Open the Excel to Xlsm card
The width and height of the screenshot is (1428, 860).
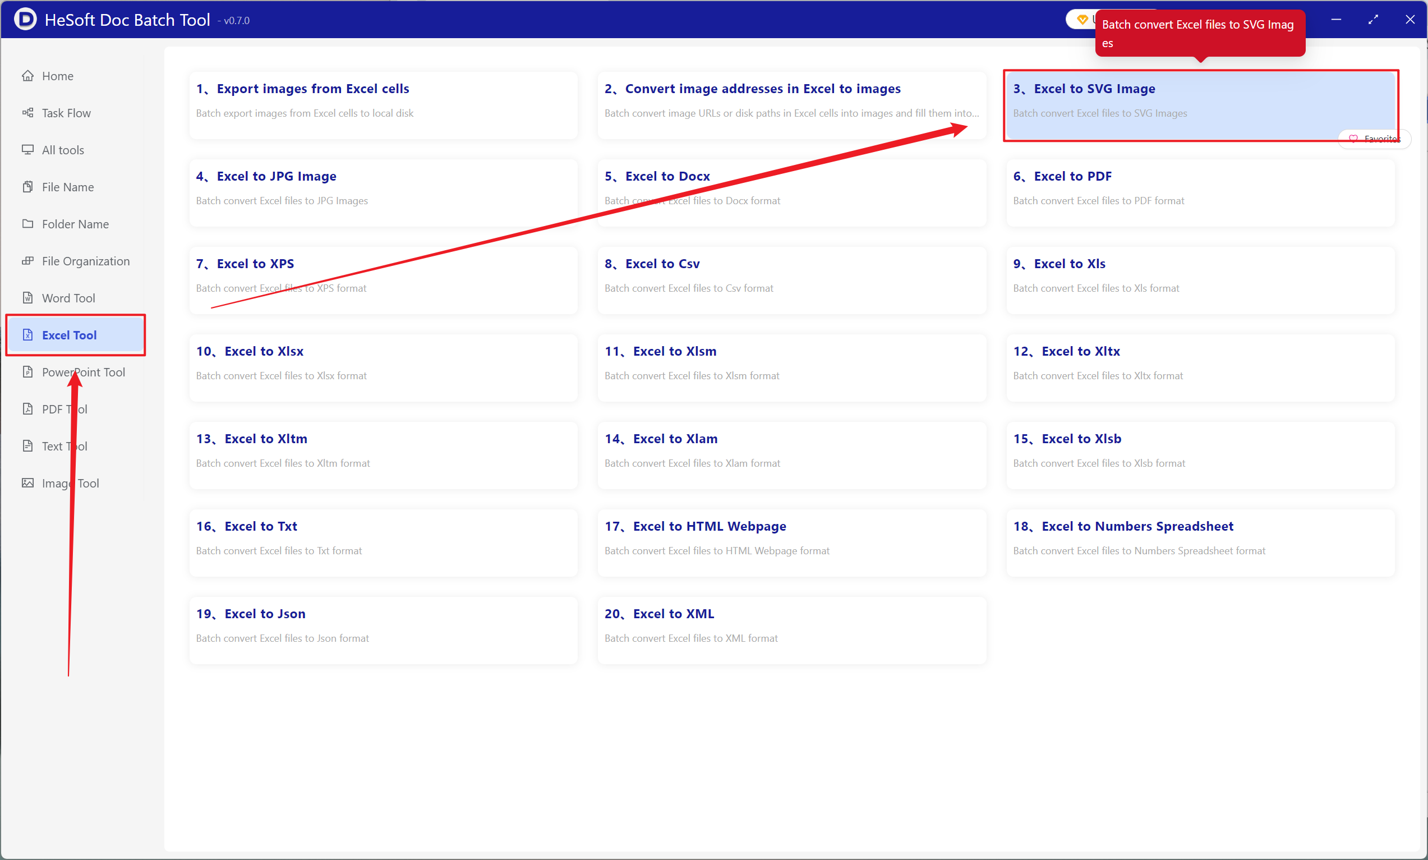(792, 368)
